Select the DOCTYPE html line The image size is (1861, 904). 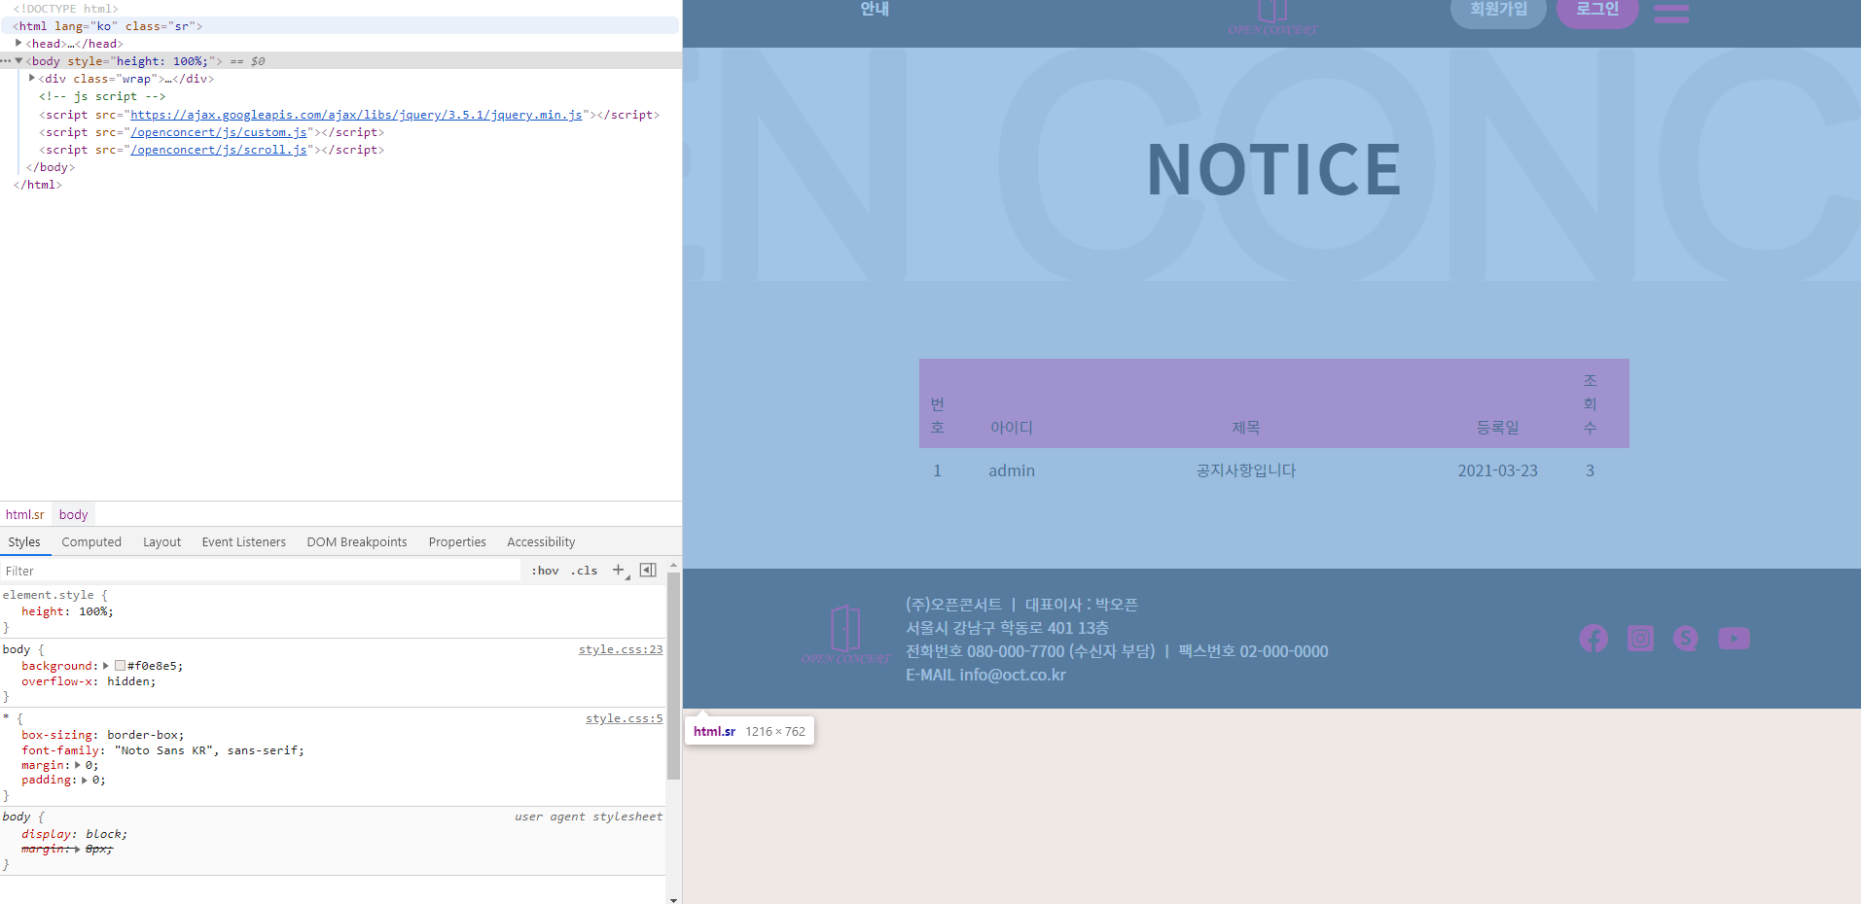[x=66, y=9]
